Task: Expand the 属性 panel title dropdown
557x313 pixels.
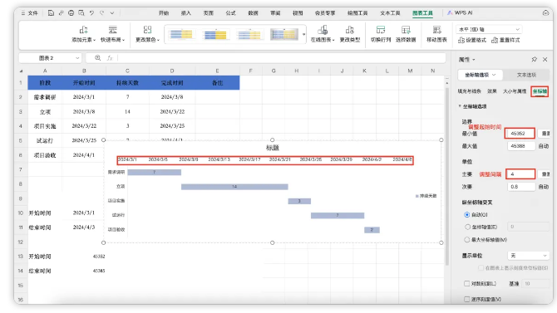Action: click(x=474, y=60)
